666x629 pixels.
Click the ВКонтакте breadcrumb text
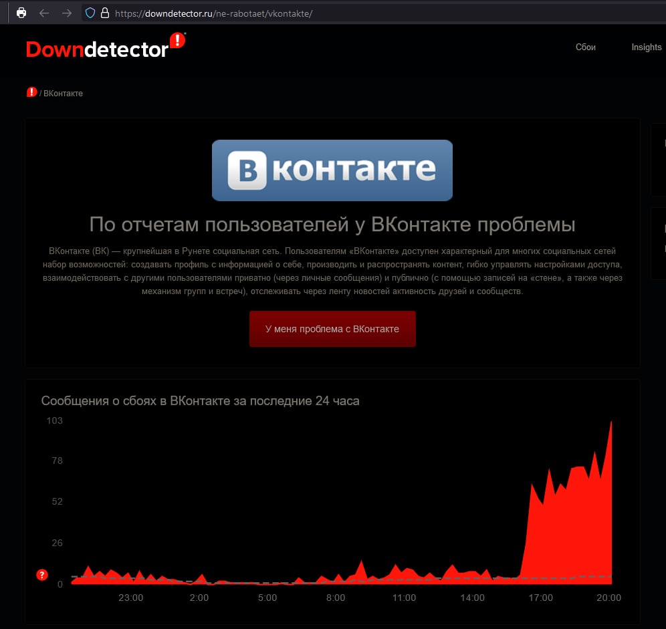click(x=63, y=94)
